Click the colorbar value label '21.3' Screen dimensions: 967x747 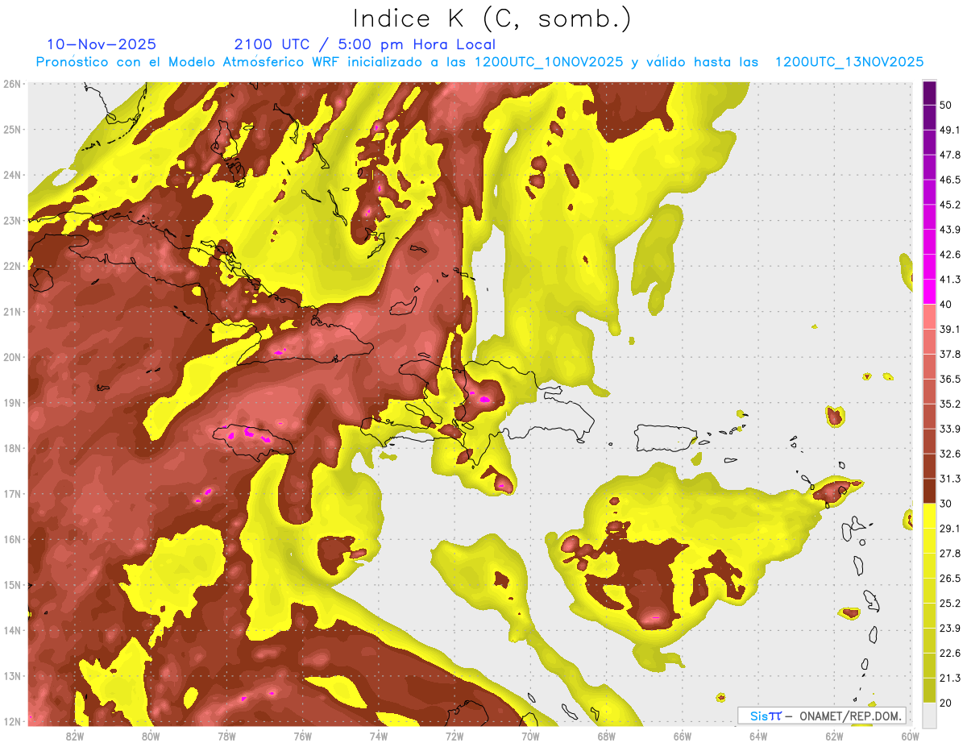tap(948, 679)
